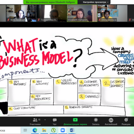The width and height of the screenshot is (134, 134).
Task: Click the Windows search box
Action: click(10, 130)
